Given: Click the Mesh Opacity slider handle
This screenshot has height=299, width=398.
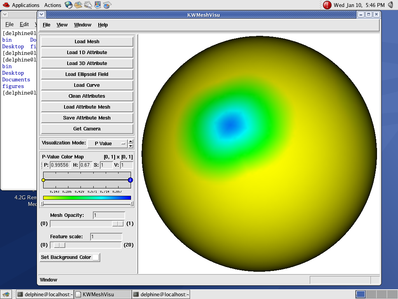Looking at the screenshot, I should click(117, 223).
